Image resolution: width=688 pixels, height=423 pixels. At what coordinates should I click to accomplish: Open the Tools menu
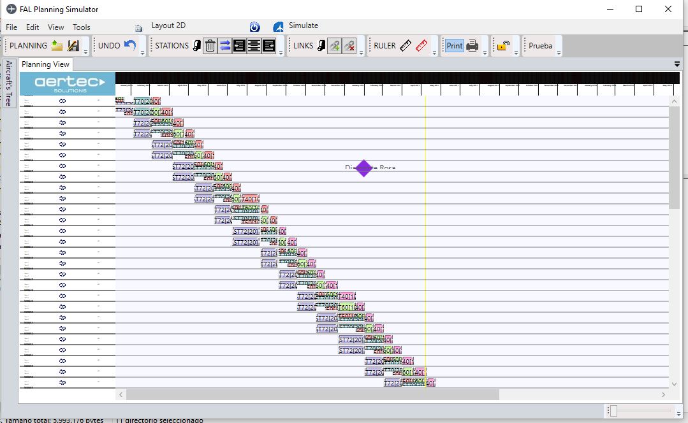tap(82, 27)
